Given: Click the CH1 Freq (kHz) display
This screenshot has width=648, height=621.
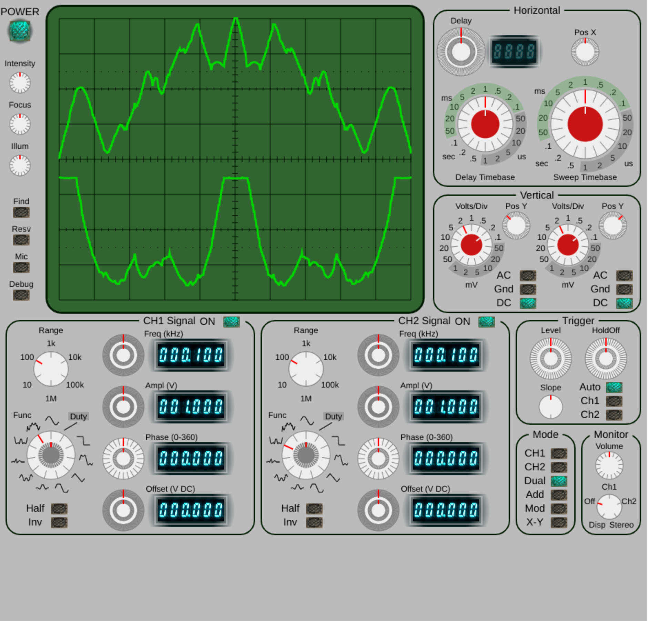Looking at the screenshot, I should click(191, 355).
